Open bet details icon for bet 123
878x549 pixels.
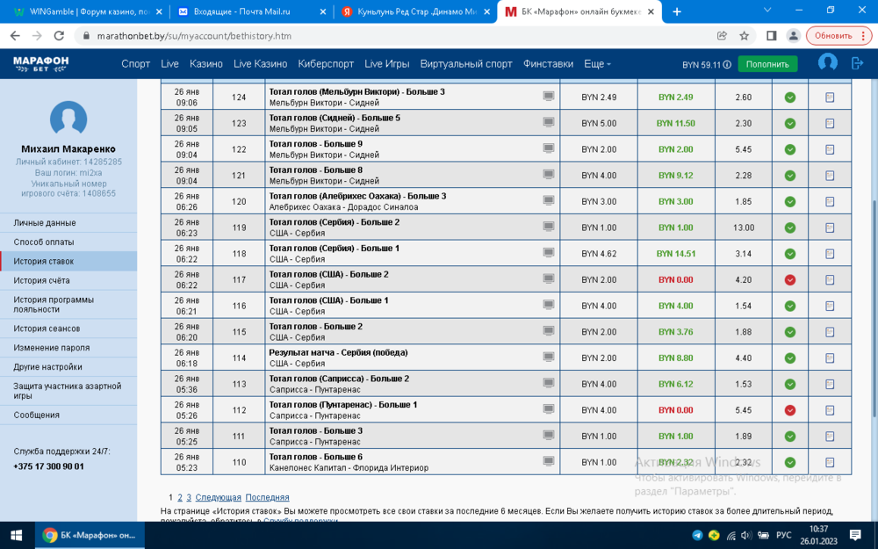[830, 124]
